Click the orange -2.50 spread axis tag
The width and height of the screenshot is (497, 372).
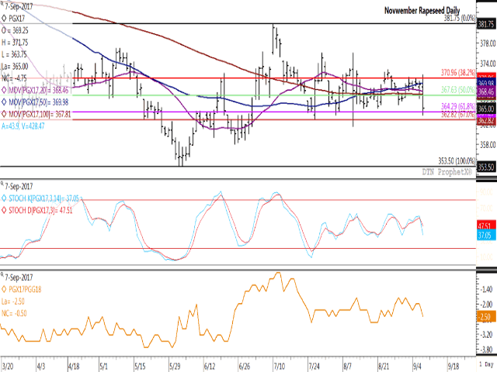[486, 317]
